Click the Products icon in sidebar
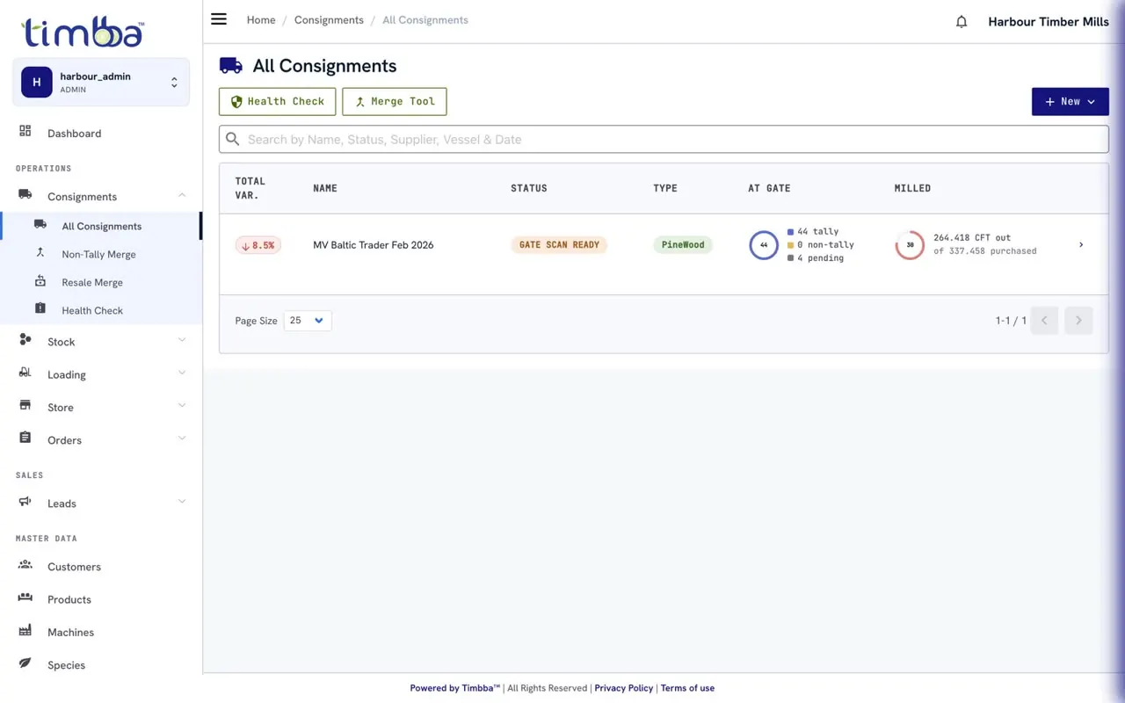1125x703 pixels. [x=25, y=598]
